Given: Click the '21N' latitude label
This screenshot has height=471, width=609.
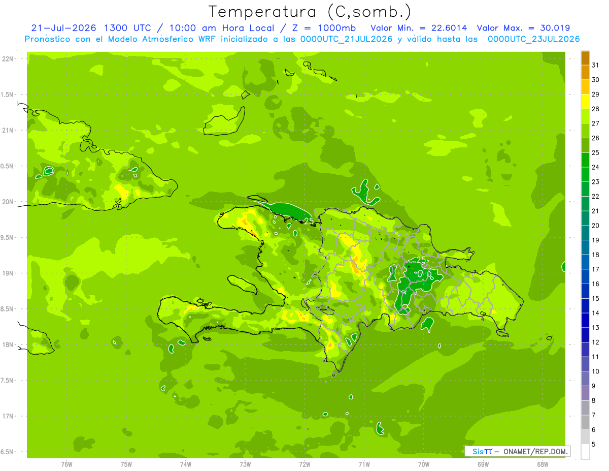Looking at the screenshot, I should click(x=8, y=131).
